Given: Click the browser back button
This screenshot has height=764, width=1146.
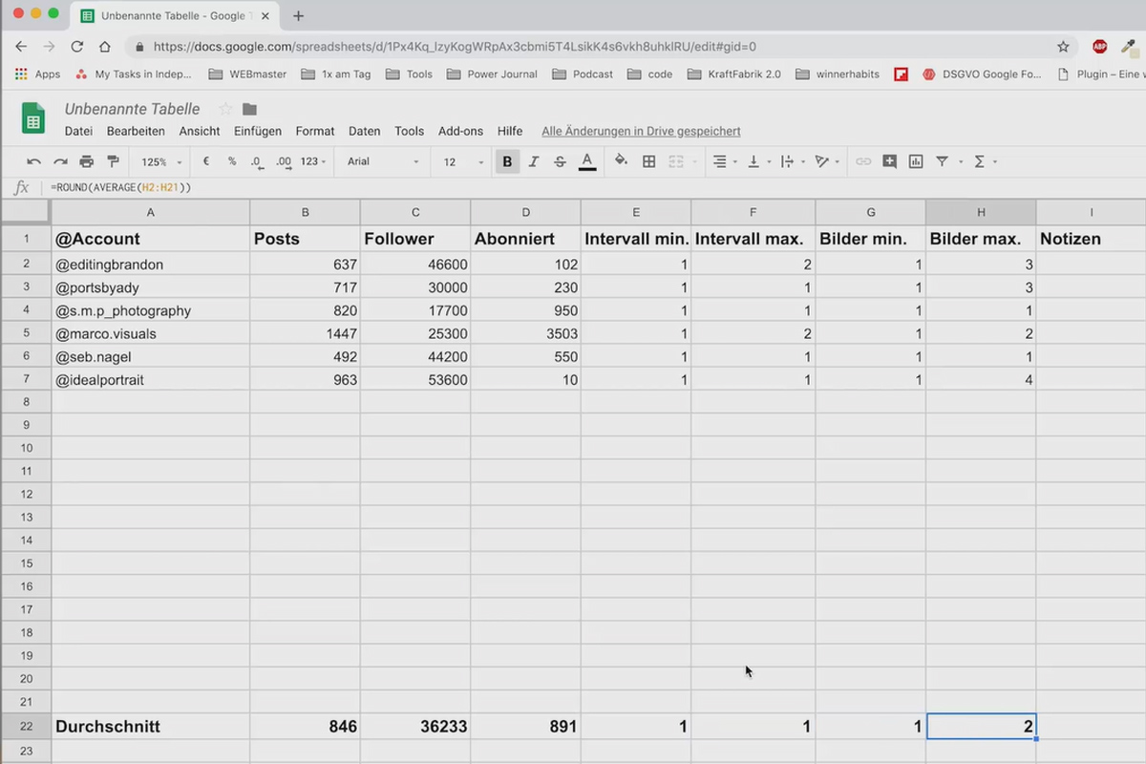Looking at the screenshot, I should click(21, 46).
